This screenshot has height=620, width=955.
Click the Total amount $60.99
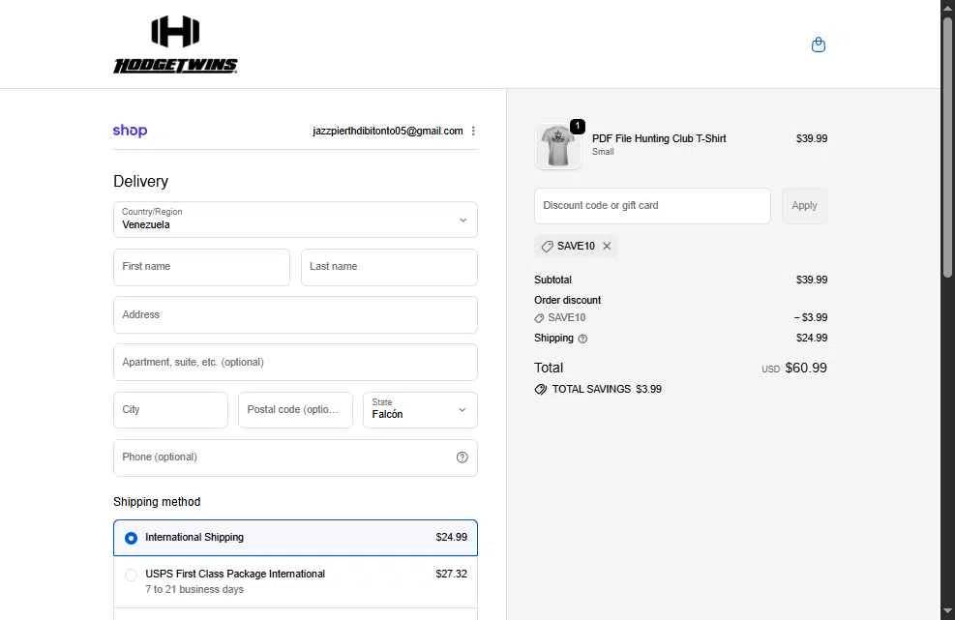(806, 368)
